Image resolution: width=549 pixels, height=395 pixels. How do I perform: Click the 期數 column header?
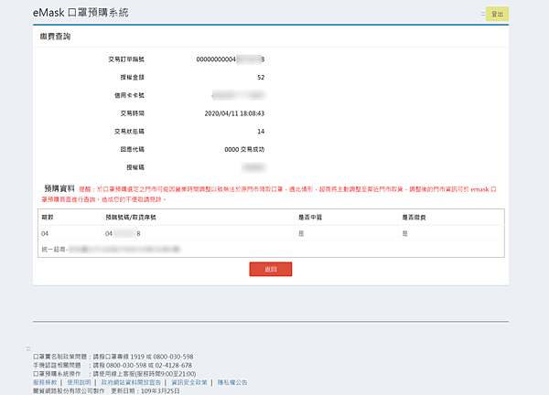pyautogui.click(x=48, y=218)
